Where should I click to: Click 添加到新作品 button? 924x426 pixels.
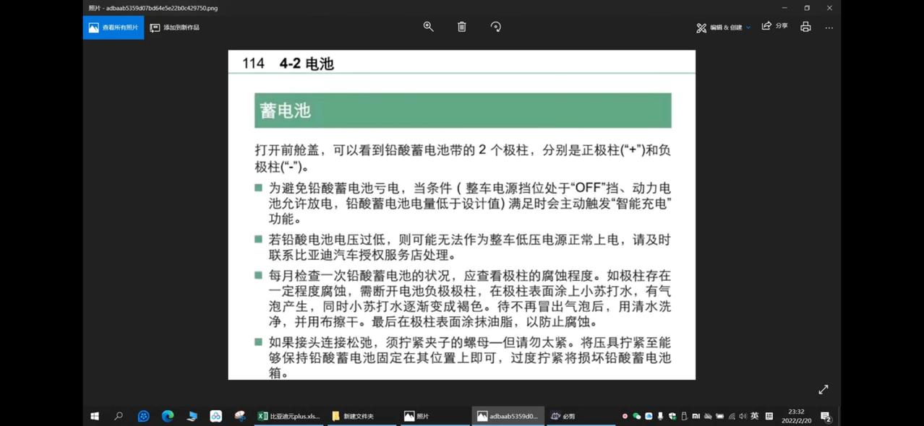[x=175, y=27]
